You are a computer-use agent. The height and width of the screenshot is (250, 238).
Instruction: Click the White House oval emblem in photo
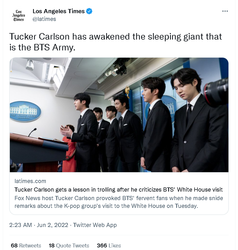(25, 111)
